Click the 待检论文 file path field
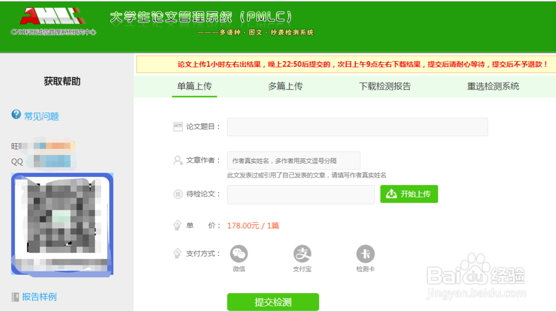This screenshot has height=312, width=556. (301, 194)
